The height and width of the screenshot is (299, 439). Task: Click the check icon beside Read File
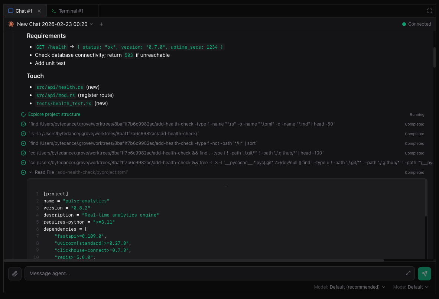point(23,172)
